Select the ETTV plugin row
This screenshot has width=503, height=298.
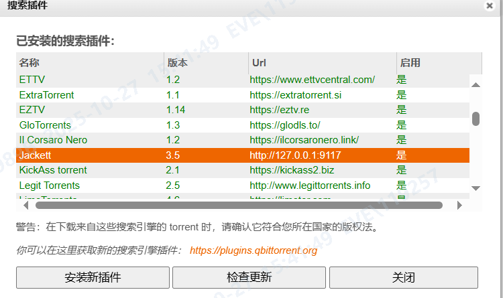[243, 80]
